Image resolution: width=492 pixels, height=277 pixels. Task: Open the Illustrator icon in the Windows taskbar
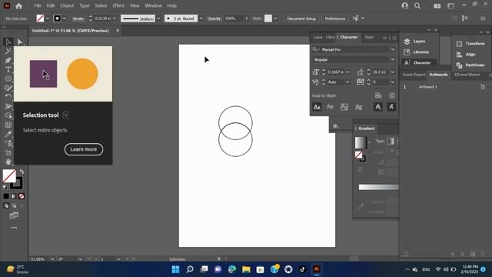click(x=316, y=269)
